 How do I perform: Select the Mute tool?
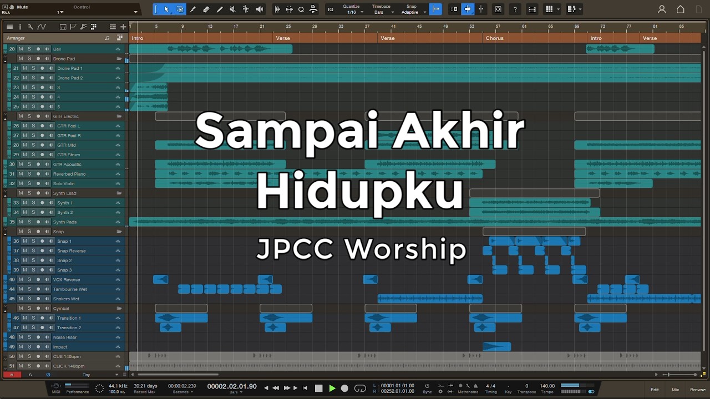(233, 9)
